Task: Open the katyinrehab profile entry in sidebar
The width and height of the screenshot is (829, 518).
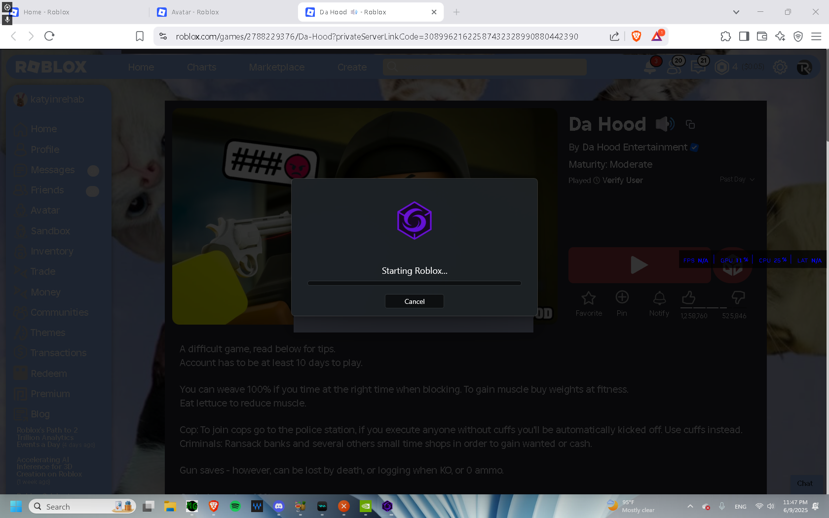Action: coord(49,99)
